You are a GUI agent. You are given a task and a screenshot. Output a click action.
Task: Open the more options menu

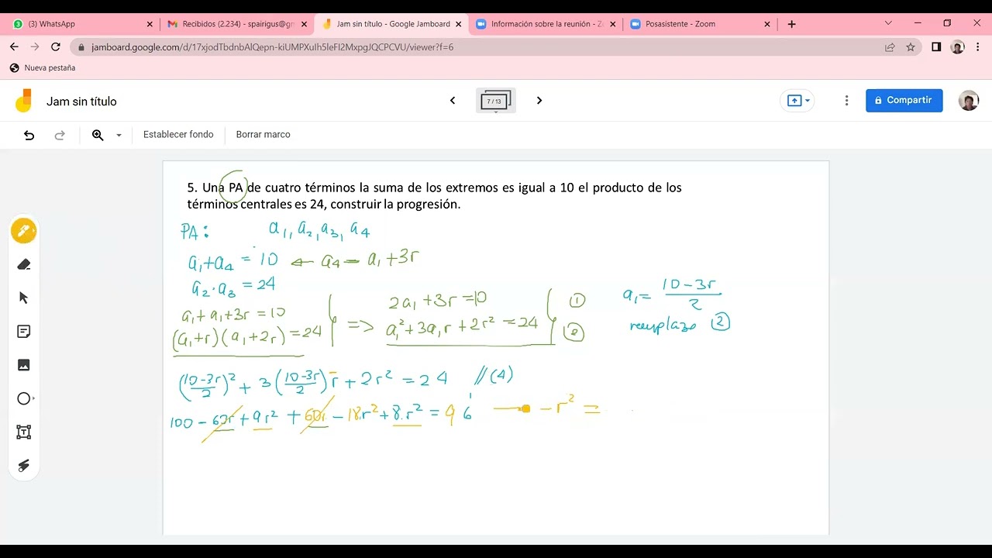[846, 101]
